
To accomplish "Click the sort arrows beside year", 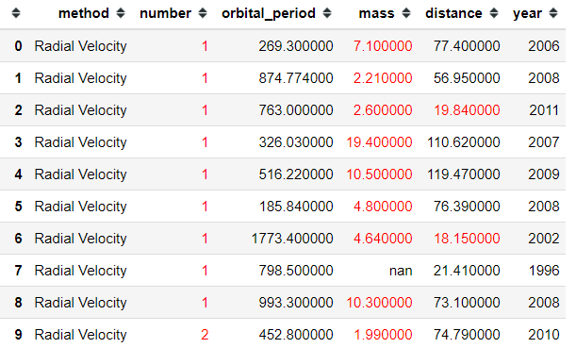I will (x=553, y=13).
